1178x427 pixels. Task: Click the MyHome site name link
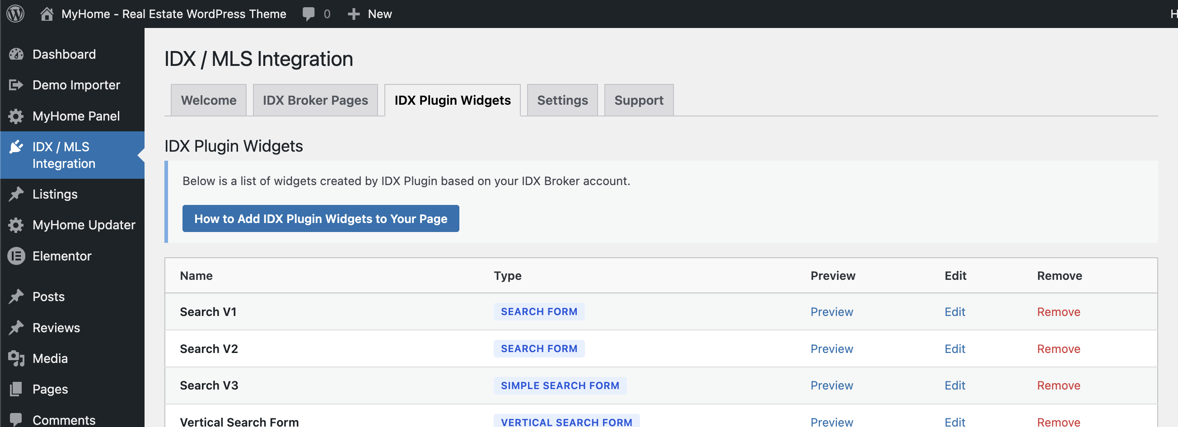174,14
